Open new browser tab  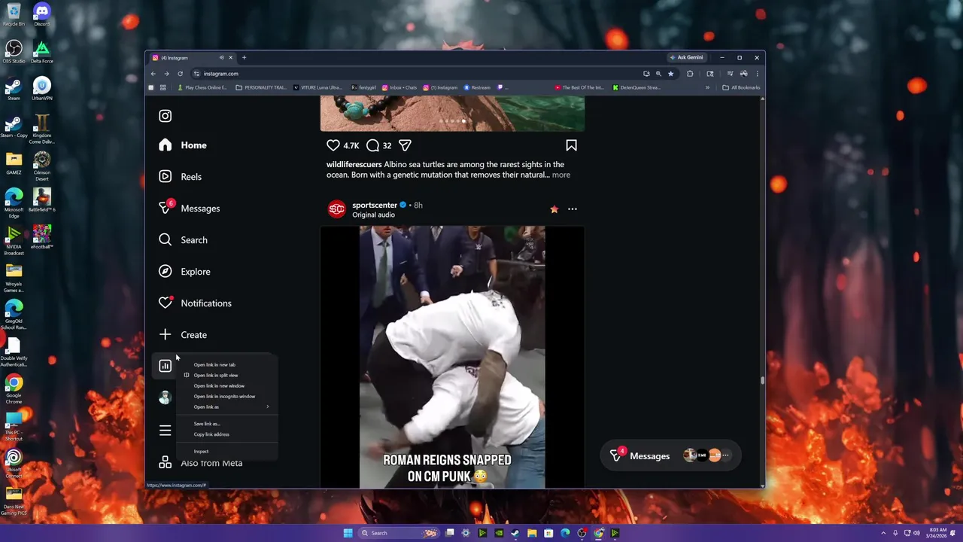click(x=244, y=58)
